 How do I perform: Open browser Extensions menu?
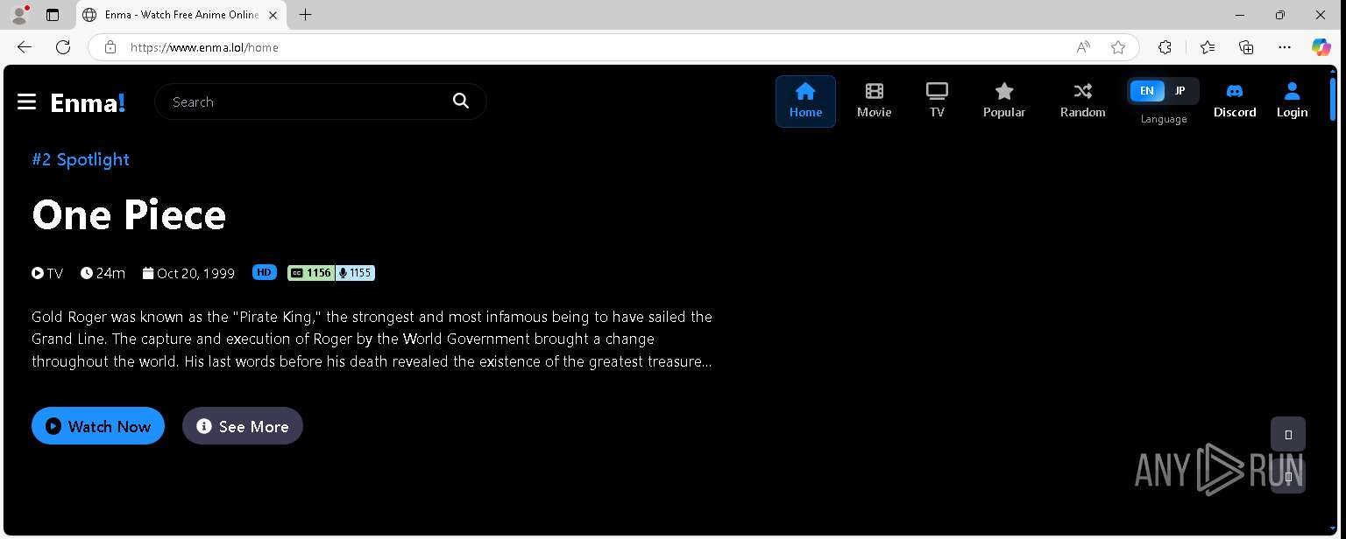tap(1165, 47)
